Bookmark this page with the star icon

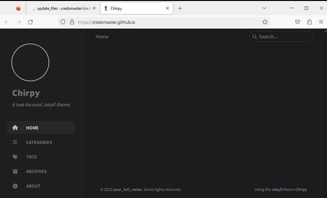click(x=265, y=22)
